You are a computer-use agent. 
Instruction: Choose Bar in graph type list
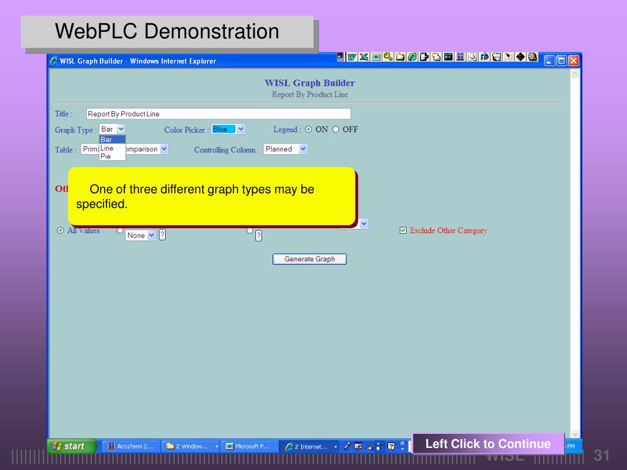pos(113,140)
